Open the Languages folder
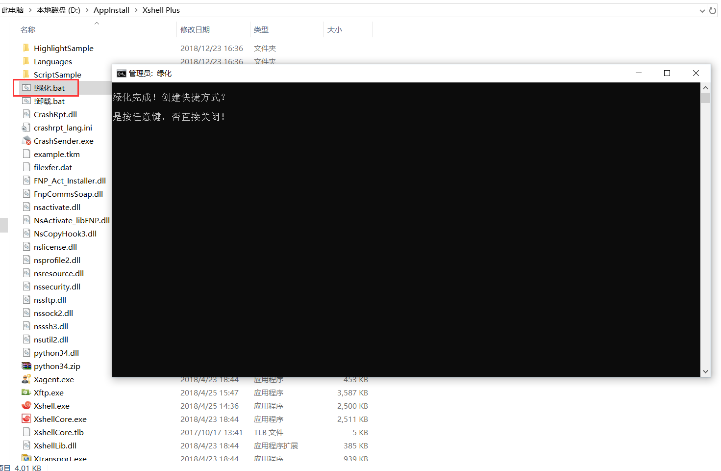721x471 pixels. (x=52, y=61)
